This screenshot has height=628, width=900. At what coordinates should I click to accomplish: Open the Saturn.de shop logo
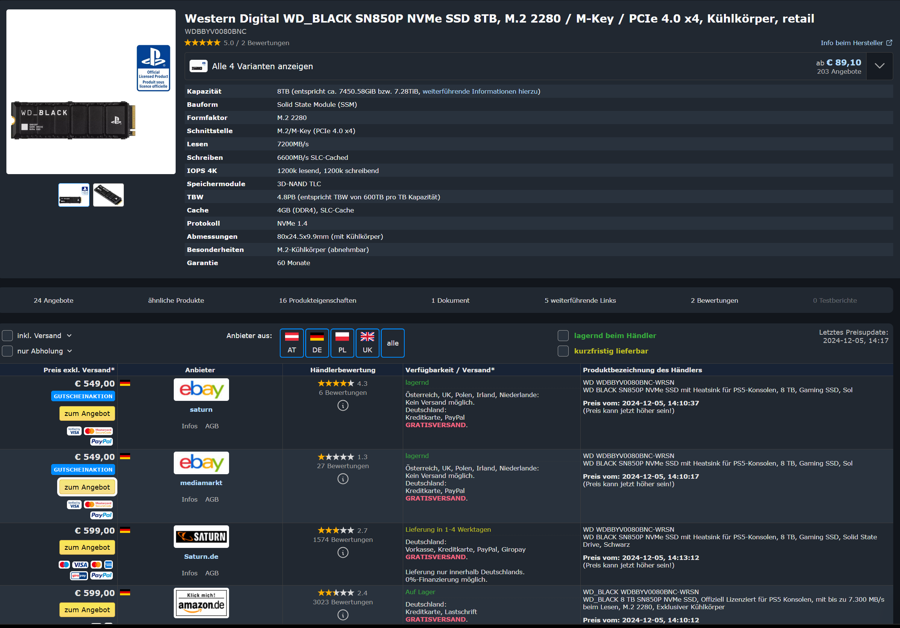(201, 536)
